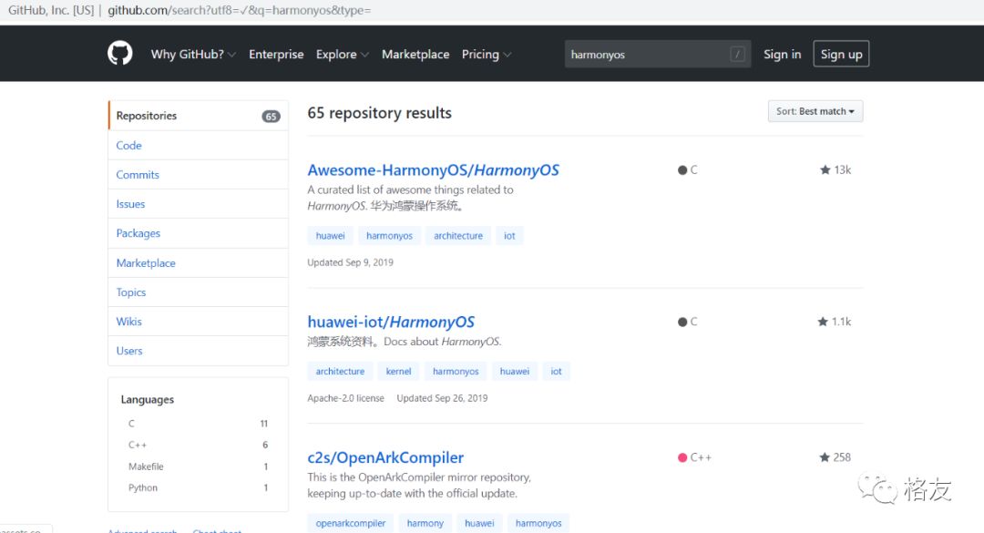Viewport: 984px width, 533px height.
Task: Click the Sign up button
Action: point(841,54)
